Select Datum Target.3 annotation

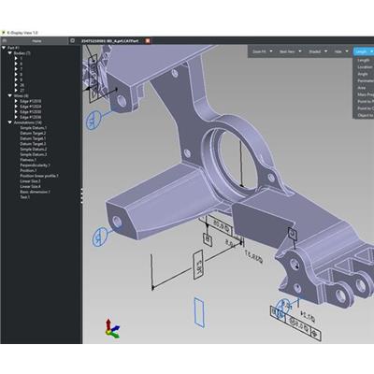pos(33,144)
